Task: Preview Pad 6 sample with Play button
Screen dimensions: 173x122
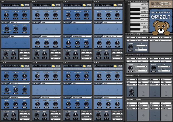Action: point(58,66)
